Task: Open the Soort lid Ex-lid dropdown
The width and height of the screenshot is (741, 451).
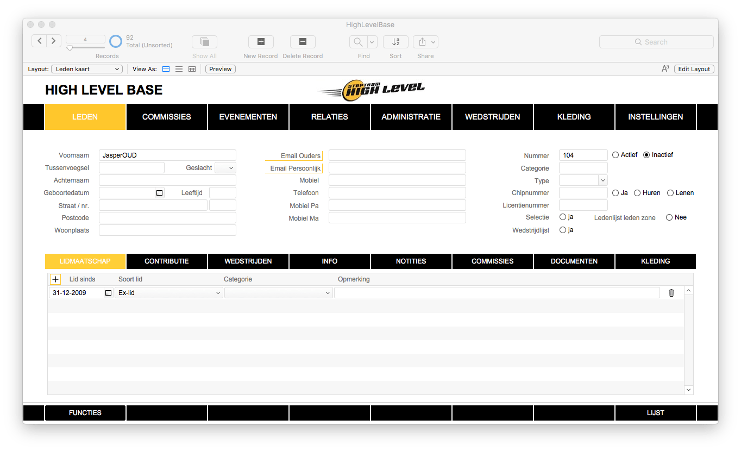Action: pos(169,293)
